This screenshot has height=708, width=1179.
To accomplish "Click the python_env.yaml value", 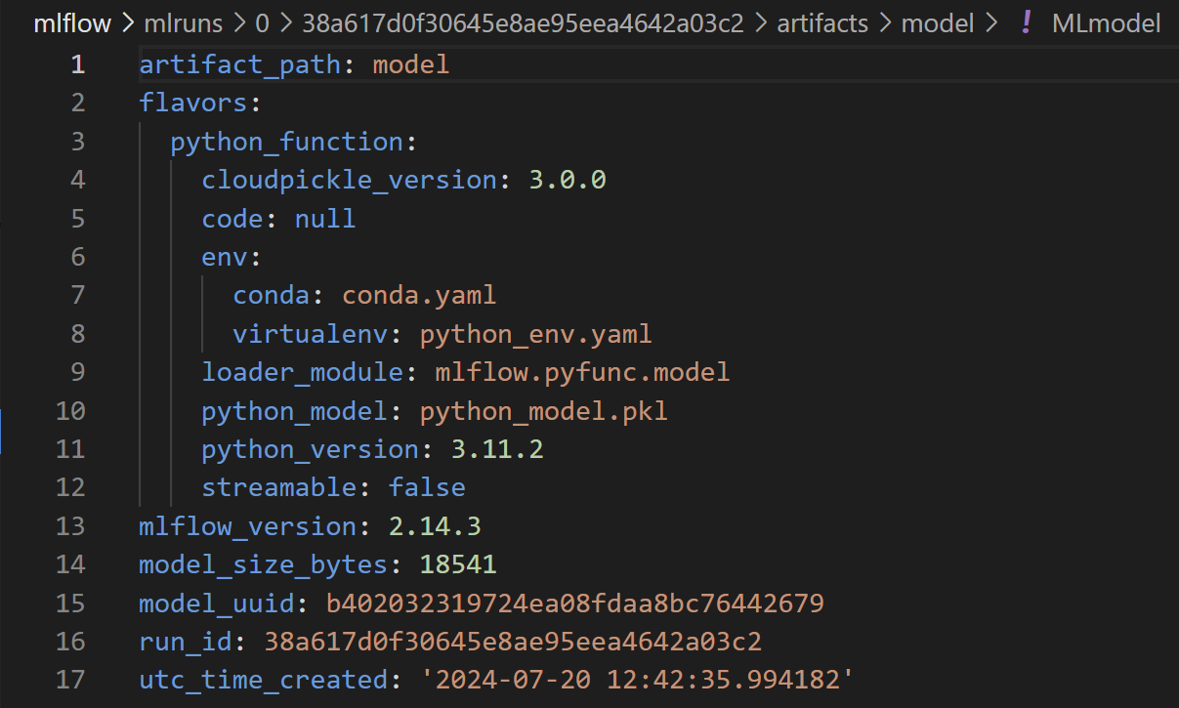I will (x=535, y=334).
